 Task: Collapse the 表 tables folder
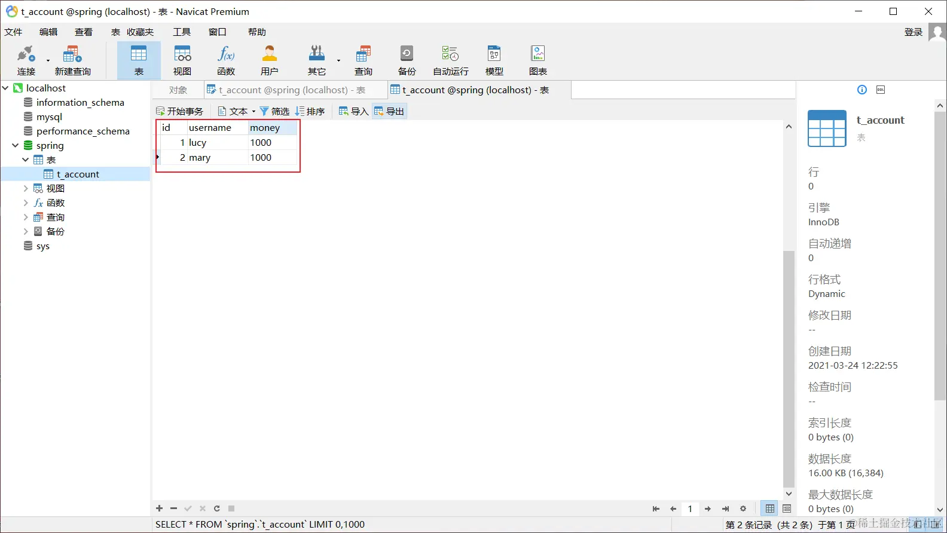[26, 160]
